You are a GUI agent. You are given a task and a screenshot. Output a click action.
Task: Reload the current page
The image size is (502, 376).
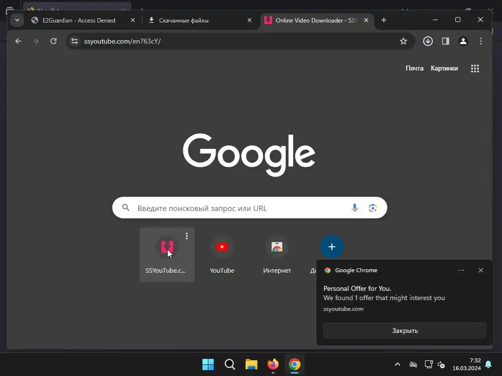(53, 41)
